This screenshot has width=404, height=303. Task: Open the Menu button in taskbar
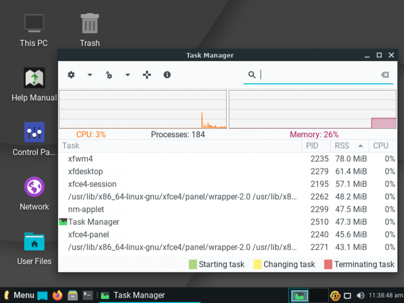tap(18, 295)
